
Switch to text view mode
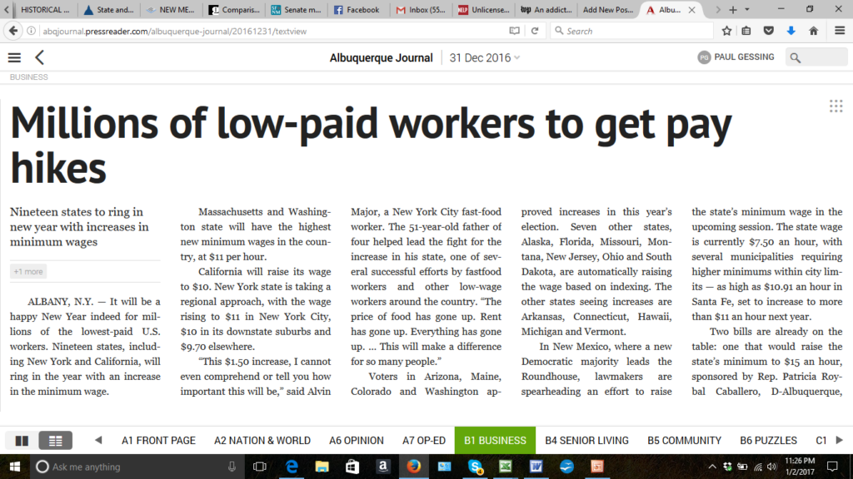coord(56,441)
